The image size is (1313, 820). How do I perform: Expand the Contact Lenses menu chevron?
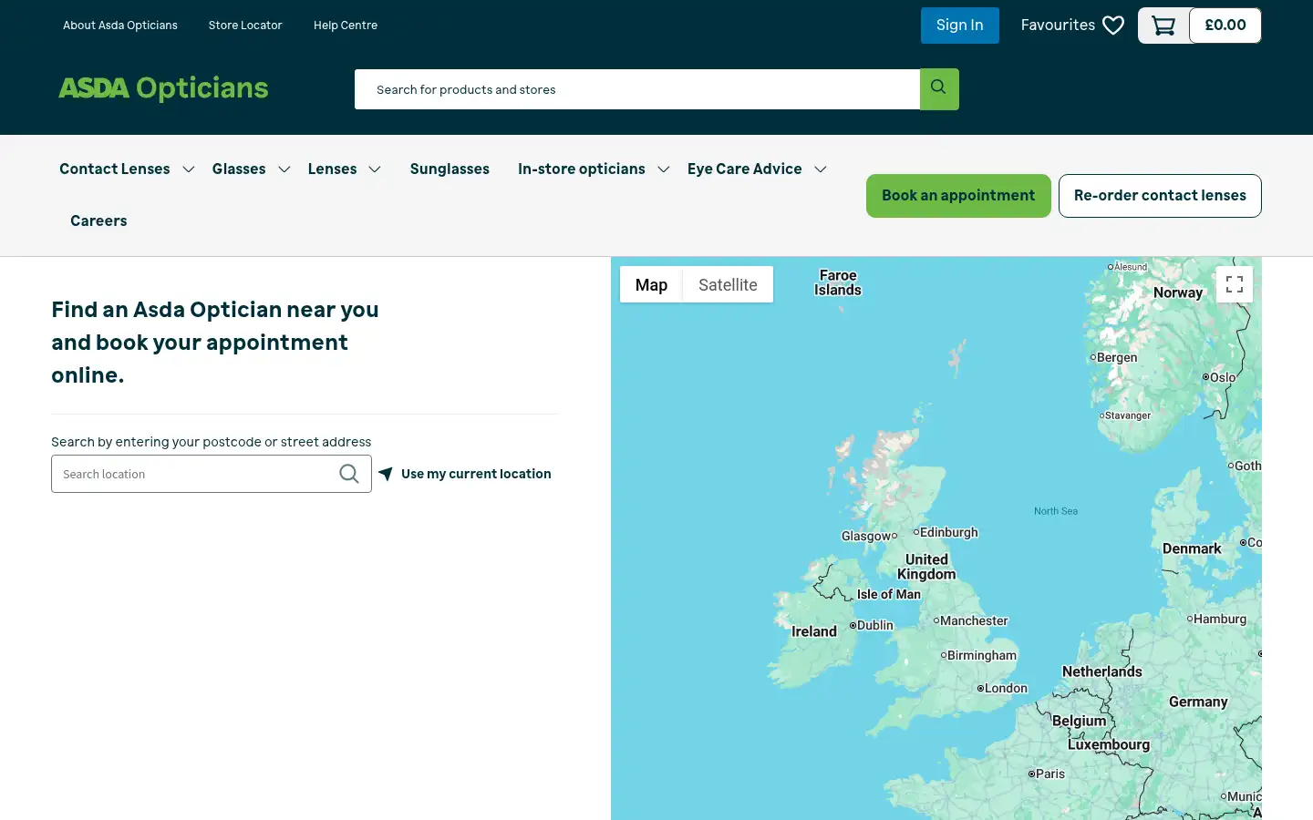coord(189,169)
